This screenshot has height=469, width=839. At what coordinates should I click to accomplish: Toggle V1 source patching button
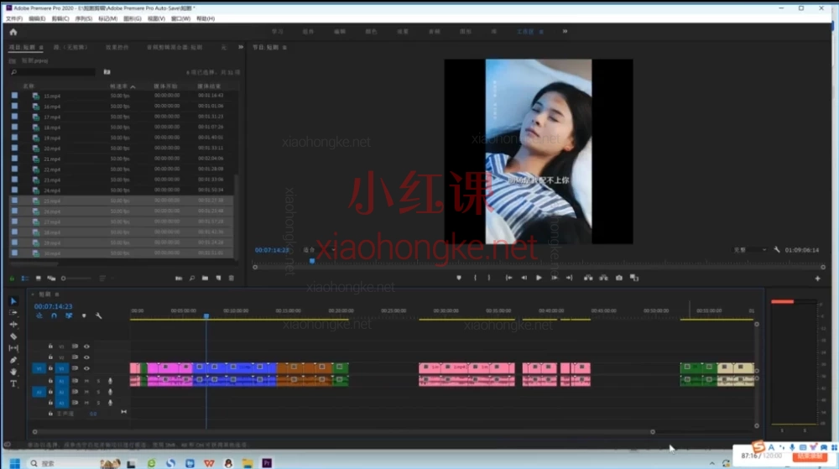(39, 368)
